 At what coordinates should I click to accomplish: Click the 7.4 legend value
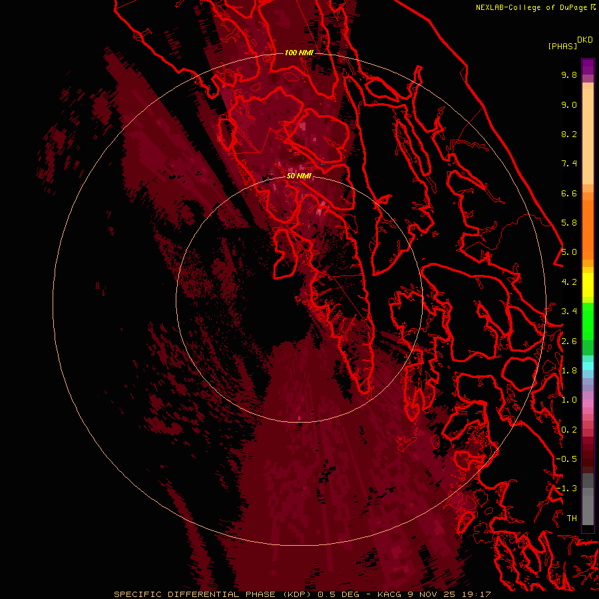pos(569,164)
